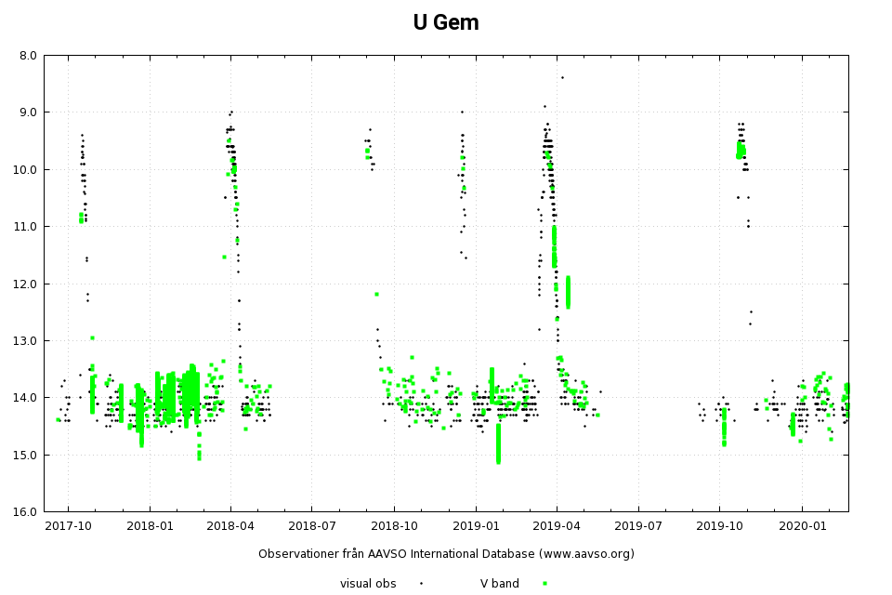Click the 2018-04 date label
Screen dimensions: 892x595
point(230,526)
